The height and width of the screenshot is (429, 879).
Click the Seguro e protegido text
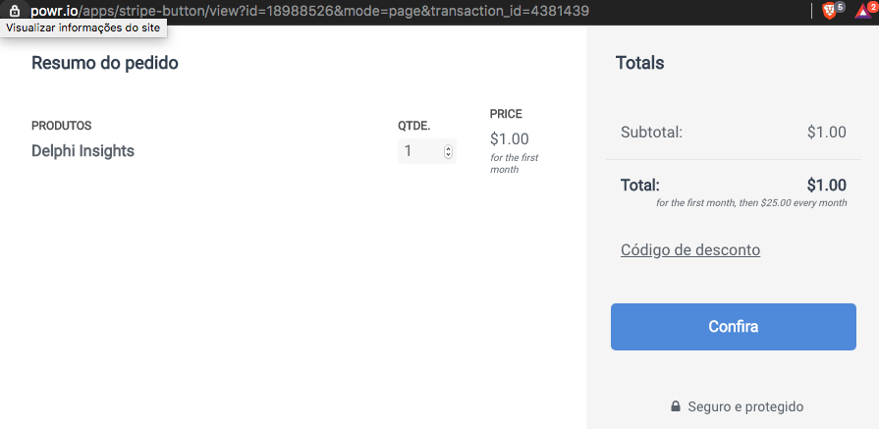point(745,406)
